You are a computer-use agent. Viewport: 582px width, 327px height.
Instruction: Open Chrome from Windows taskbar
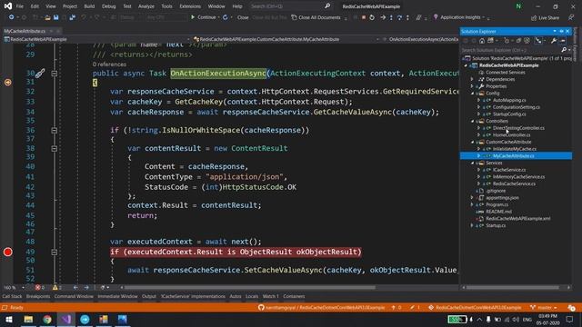47,319
